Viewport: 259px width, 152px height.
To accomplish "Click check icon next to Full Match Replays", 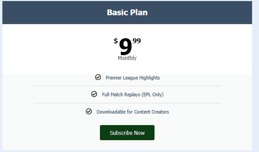I will pyautogui.click(x=94, y=94).
